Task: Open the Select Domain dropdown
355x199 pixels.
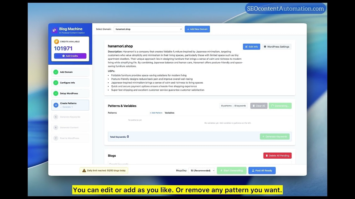Action: (148, 29)
